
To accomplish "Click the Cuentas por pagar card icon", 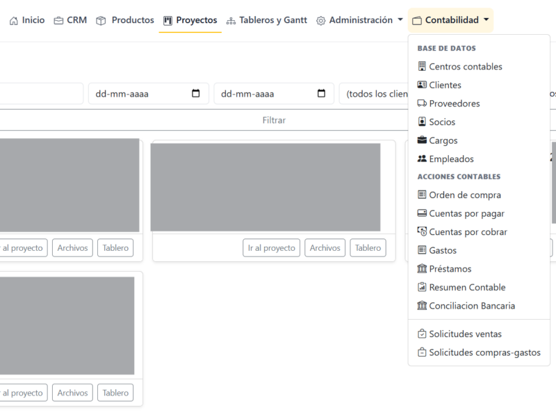I will coord(422,213).
